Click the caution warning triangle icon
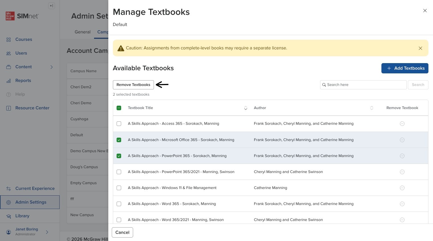 point(121,48)
